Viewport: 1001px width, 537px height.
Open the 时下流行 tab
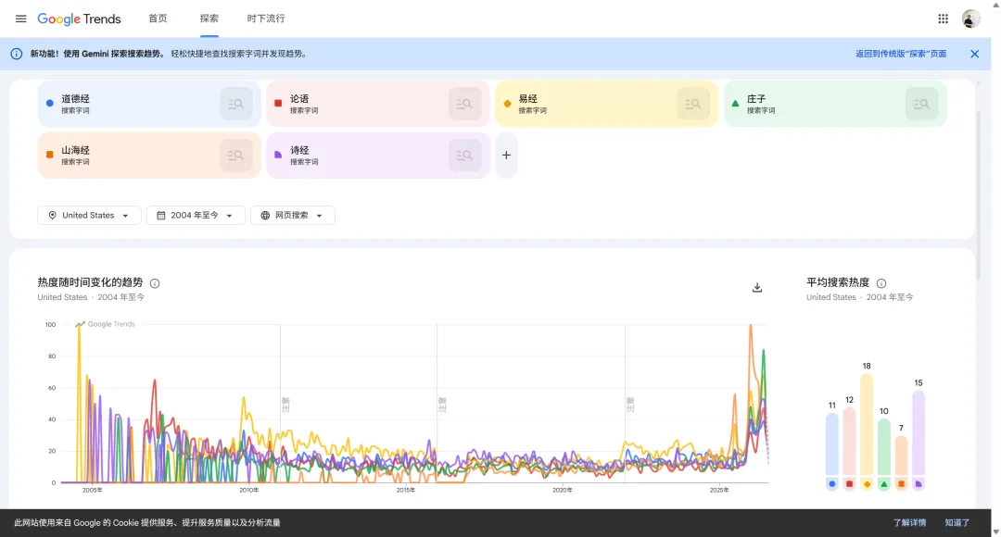266,19
